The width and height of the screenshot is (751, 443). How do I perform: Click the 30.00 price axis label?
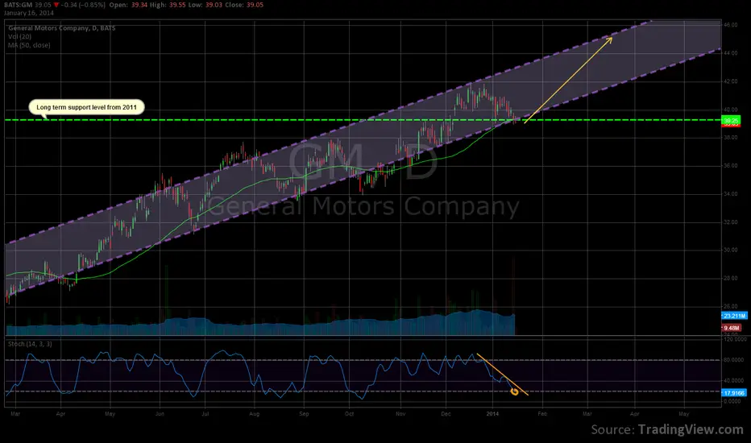[731, 250]
